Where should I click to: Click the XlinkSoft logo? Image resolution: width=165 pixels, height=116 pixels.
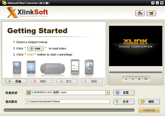click(x=28, y=12)
